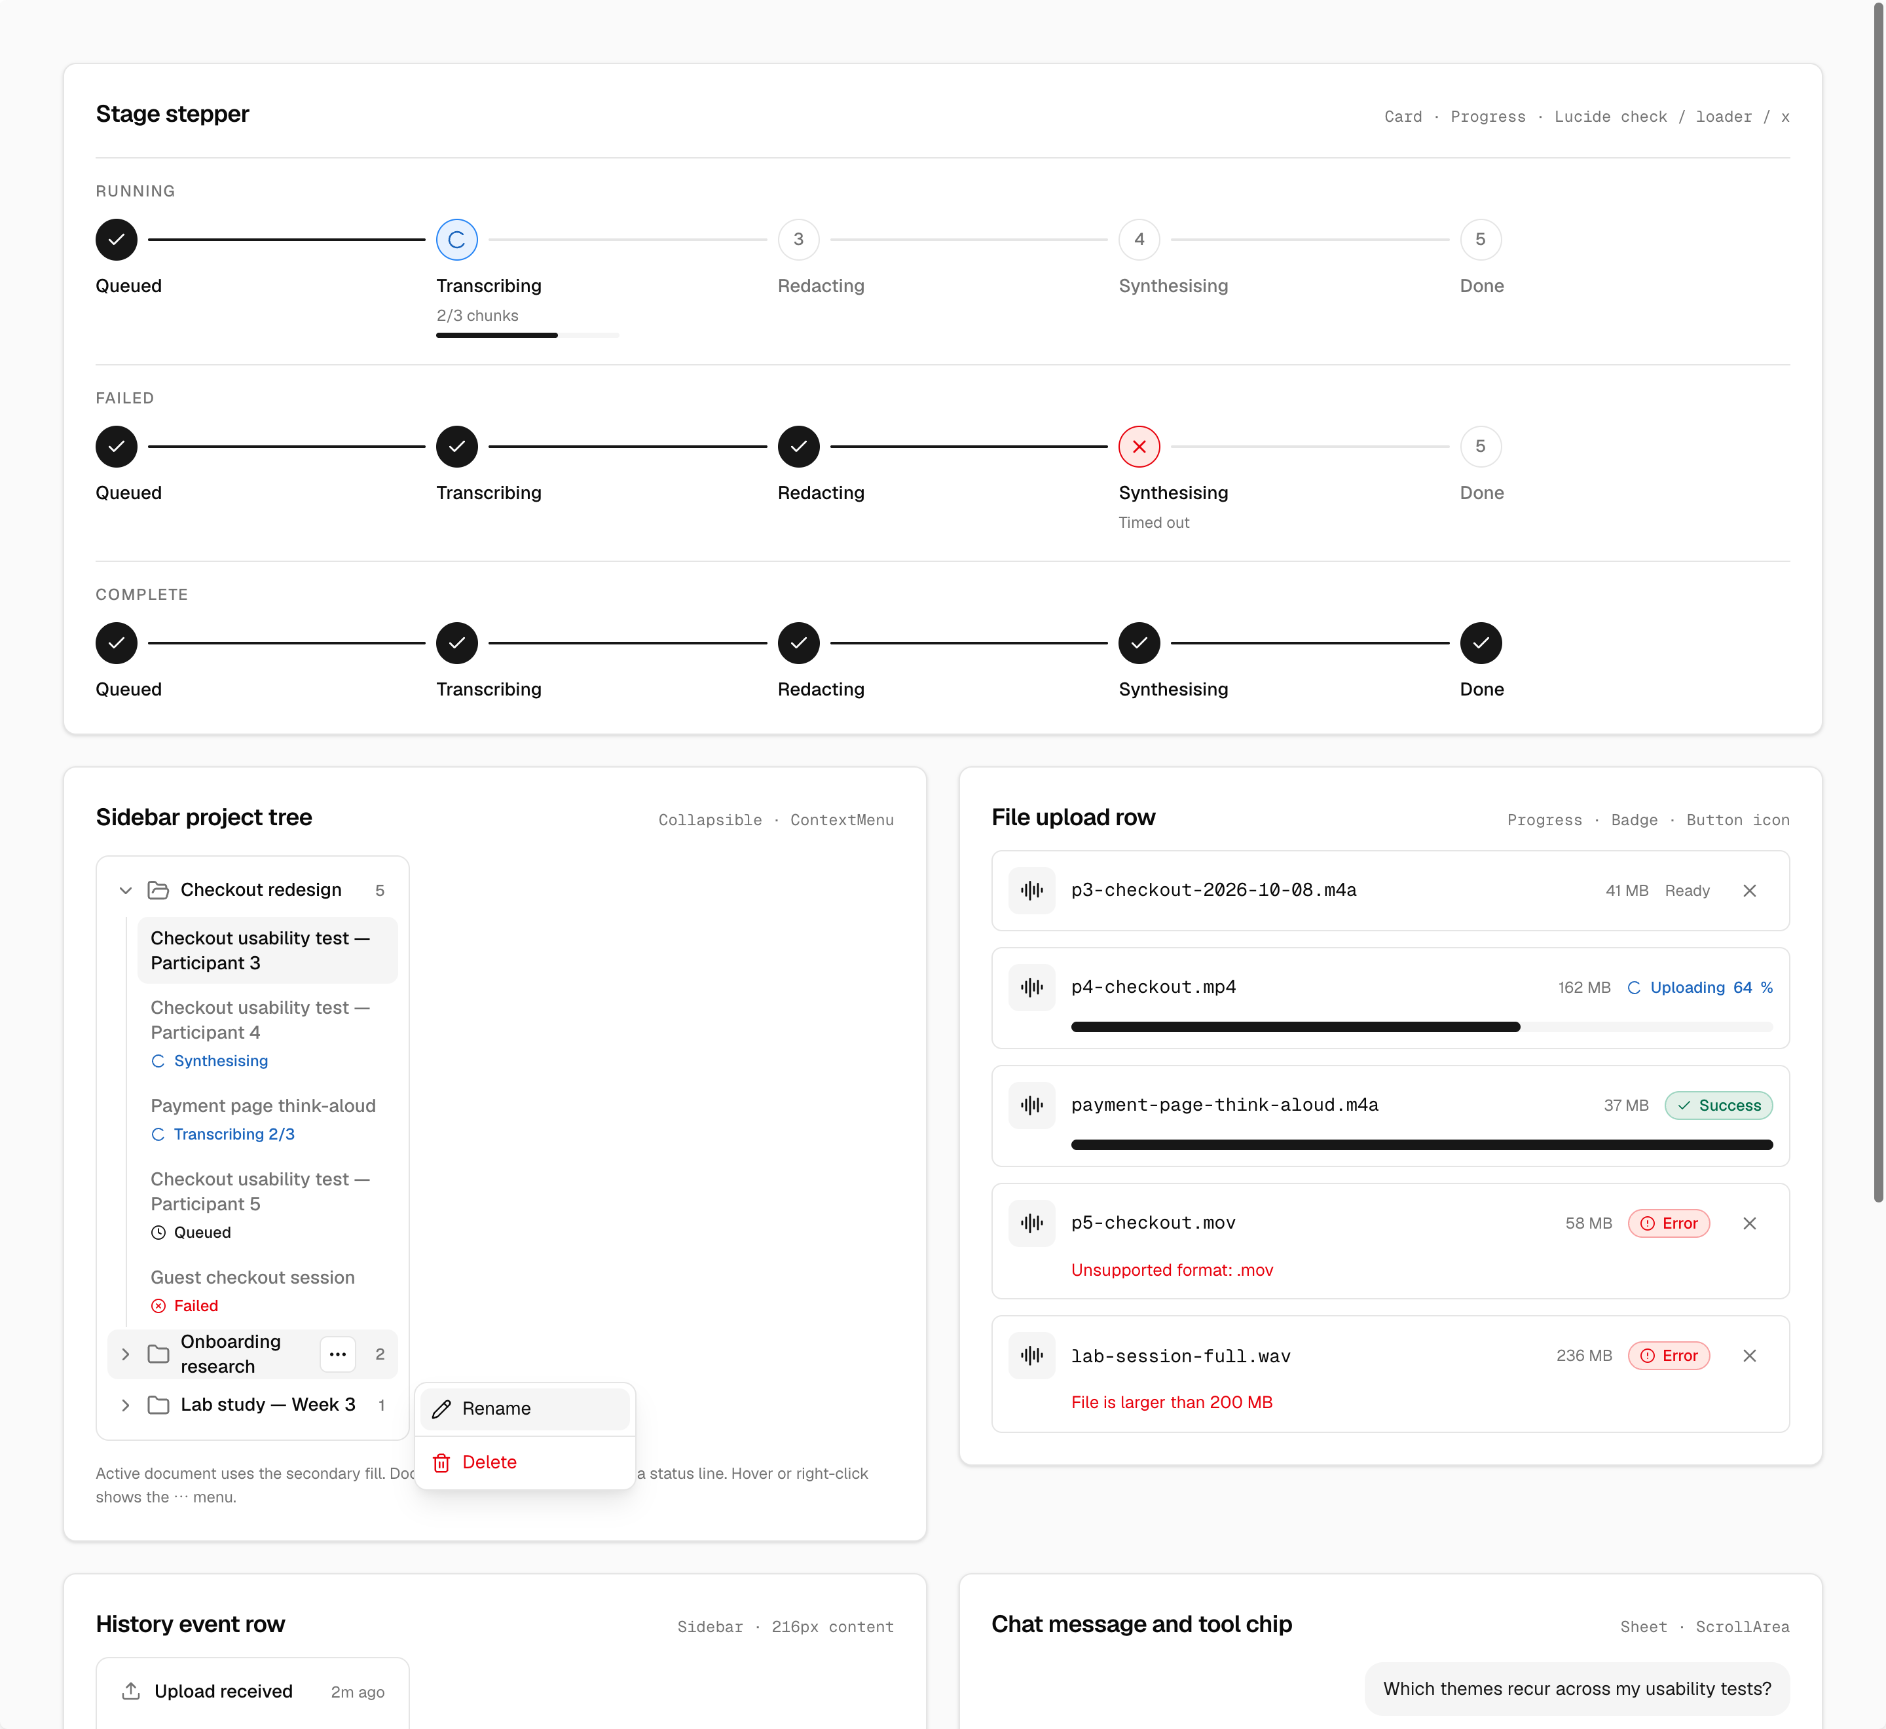This screenshot has height=1729, width=1886.
Task: Click the waveform icon for p5-checkout.mov
Action: click(x=1032, y=1223)
